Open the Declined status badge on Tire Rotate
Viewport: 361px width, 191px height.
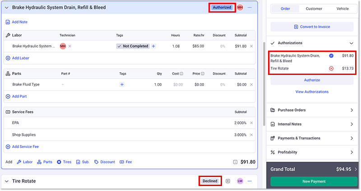pyautogui.click(x=210, y=181)
